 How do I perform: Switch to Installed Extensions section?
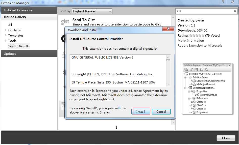tap(29, 10)
